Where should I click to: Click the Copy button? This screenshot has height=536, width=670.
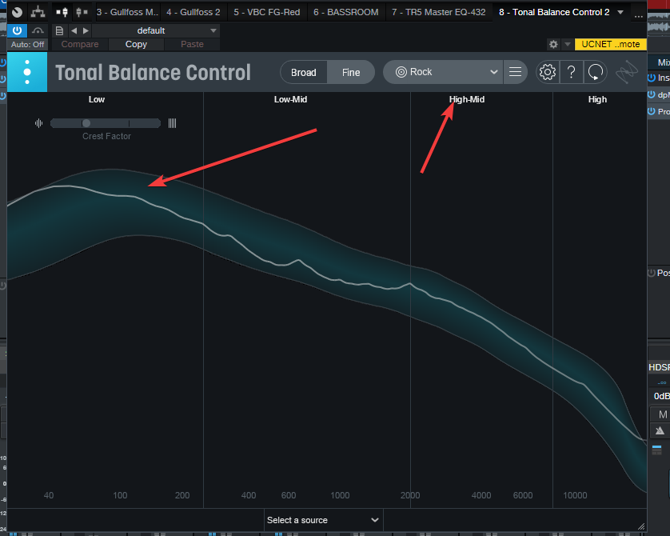tap(136, 45)
